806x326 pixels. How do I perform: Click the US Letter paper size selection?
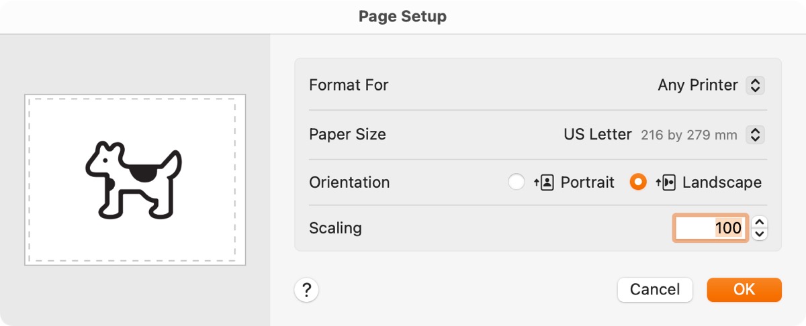[598, 135]
